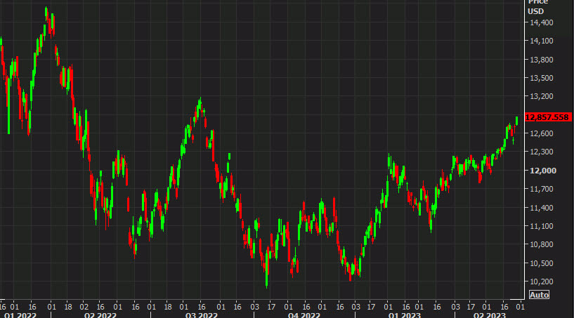Click the most recent green candlestick
Screen dimensions: 574x318
point(517,121)
